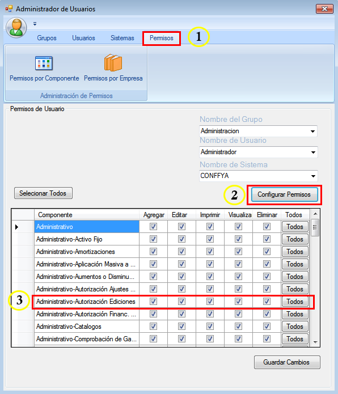Toggle Imprimir for Administrativo-Autorización Ediciones
Screen dimensions: 338x394
tap(210, 301)
